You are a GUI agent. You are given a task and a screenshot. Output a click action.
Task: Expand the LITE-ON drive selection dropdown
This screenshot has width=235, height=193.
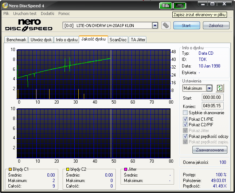pyautogui.click(x=155, y=26)
